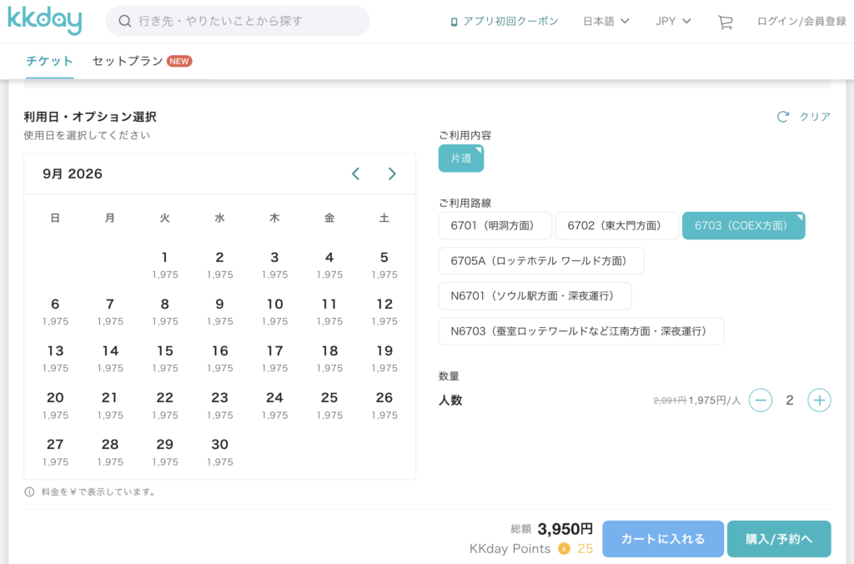This screenshot has height=564, width=854.
Task: Select September 23 on calendar
Action: pyautogui.click(x=219, y=405)
